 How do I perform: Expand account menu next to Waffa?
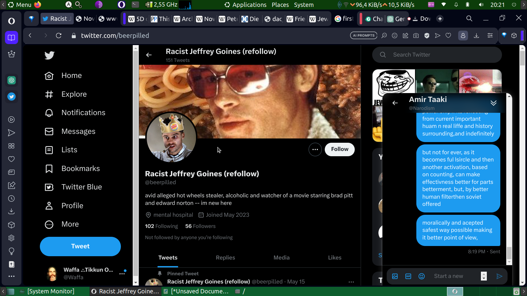click(122, 273)
